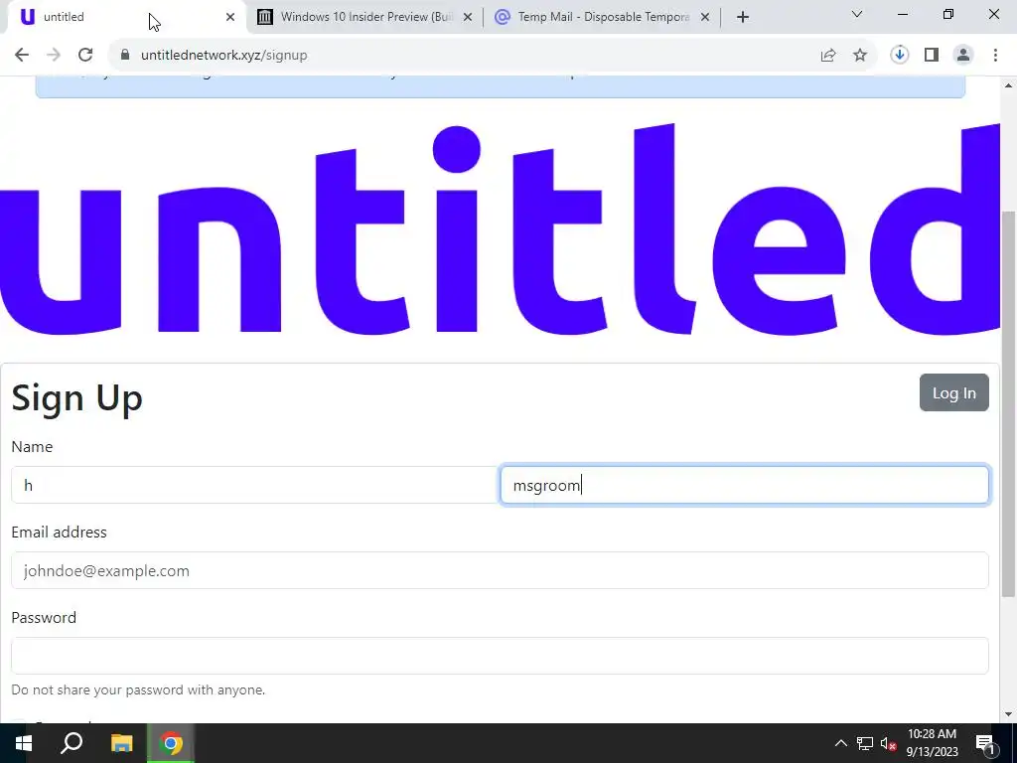Go back to the previous page
The image size is (1017, 763).
22,56
